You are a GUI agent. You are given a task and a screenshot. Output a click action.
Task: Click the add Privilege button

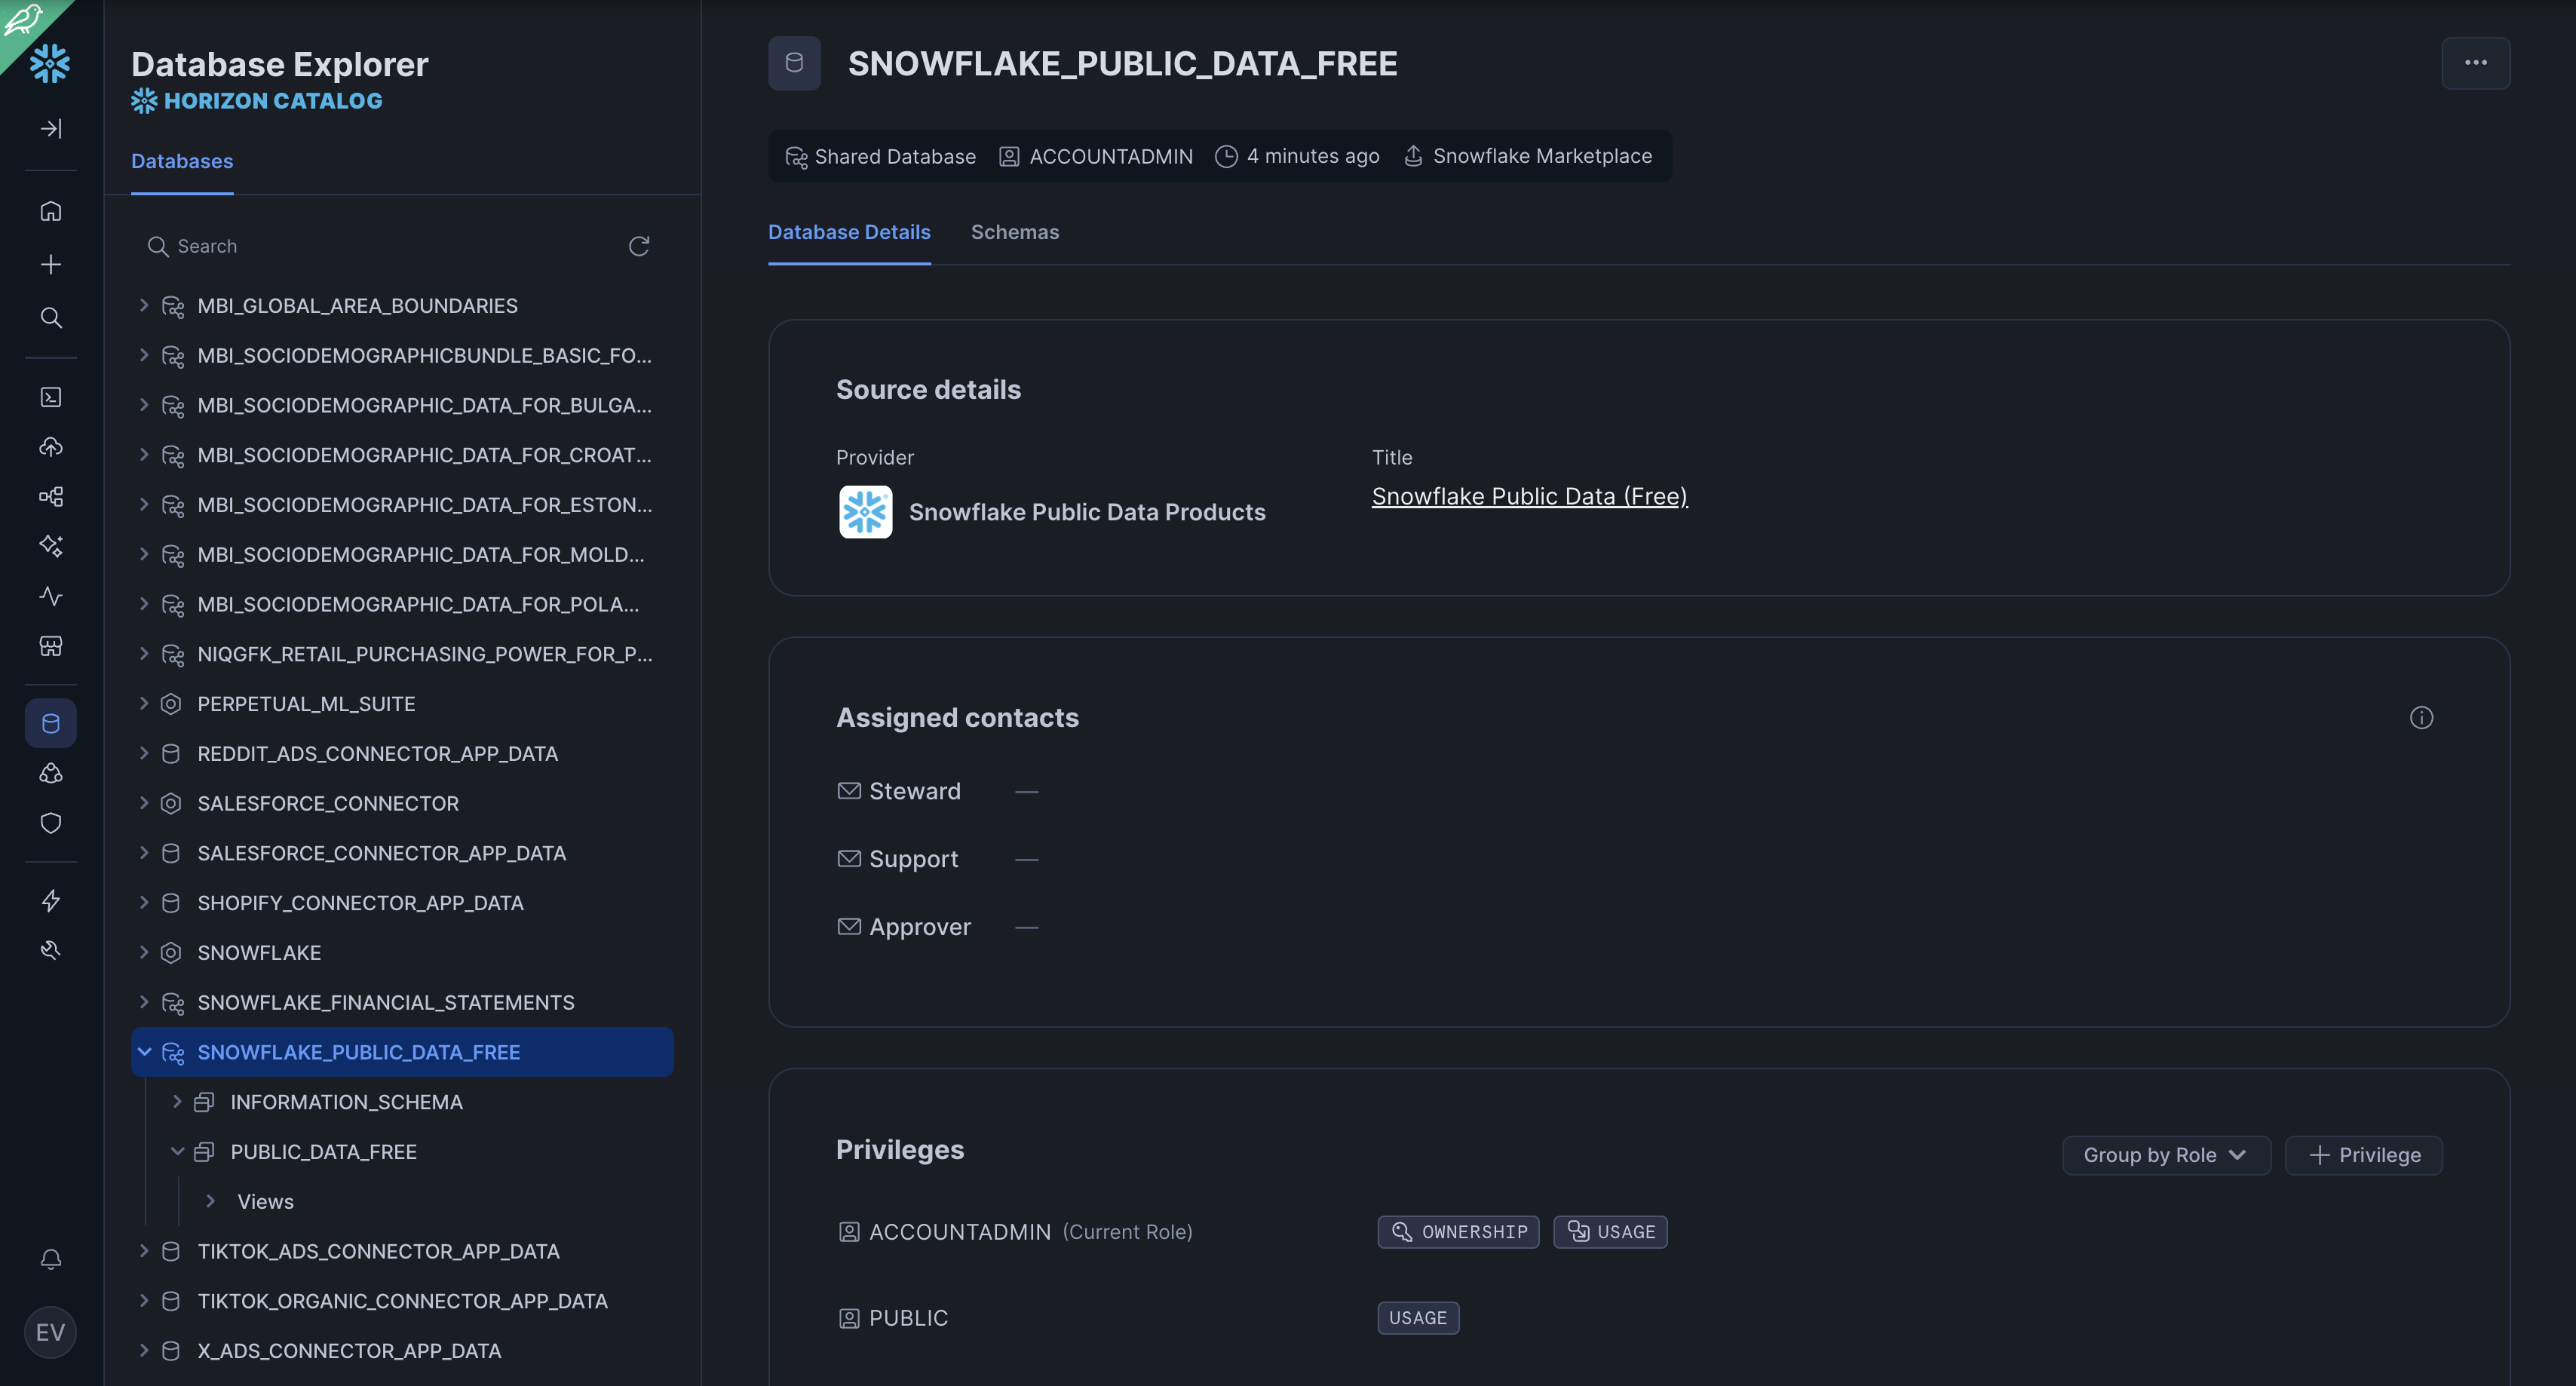(2363, 1155)
